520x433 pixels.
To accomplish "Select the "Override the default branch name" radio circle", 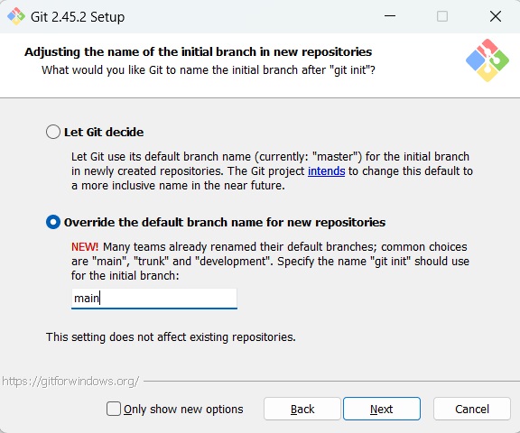I will tap(53, 222).
